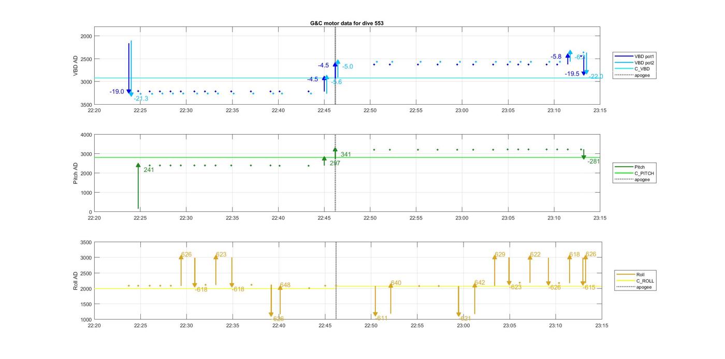Click the '642' roll annotation

[x=480, y=283]
